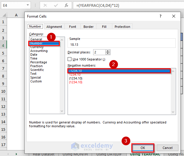The image size is (184, 156).
Task: Select the -1234.10 negative number format
Action: pyautogui.click(x=119, y=71)
